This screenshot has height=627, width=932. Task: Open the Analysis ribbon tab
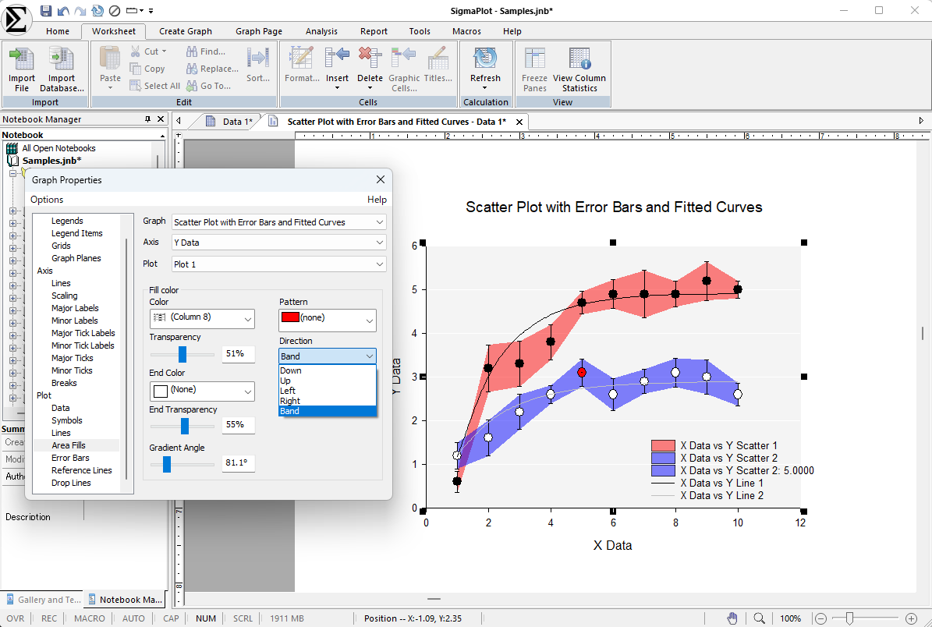click(x=321, y=31)
